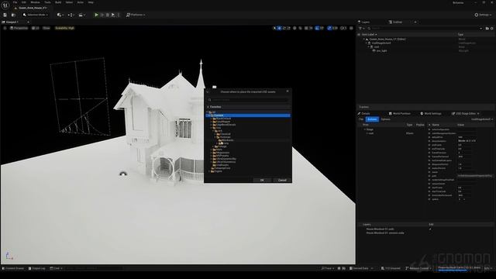
Task: Toggle scale snapping in viewport
Action: click(329, 28)
